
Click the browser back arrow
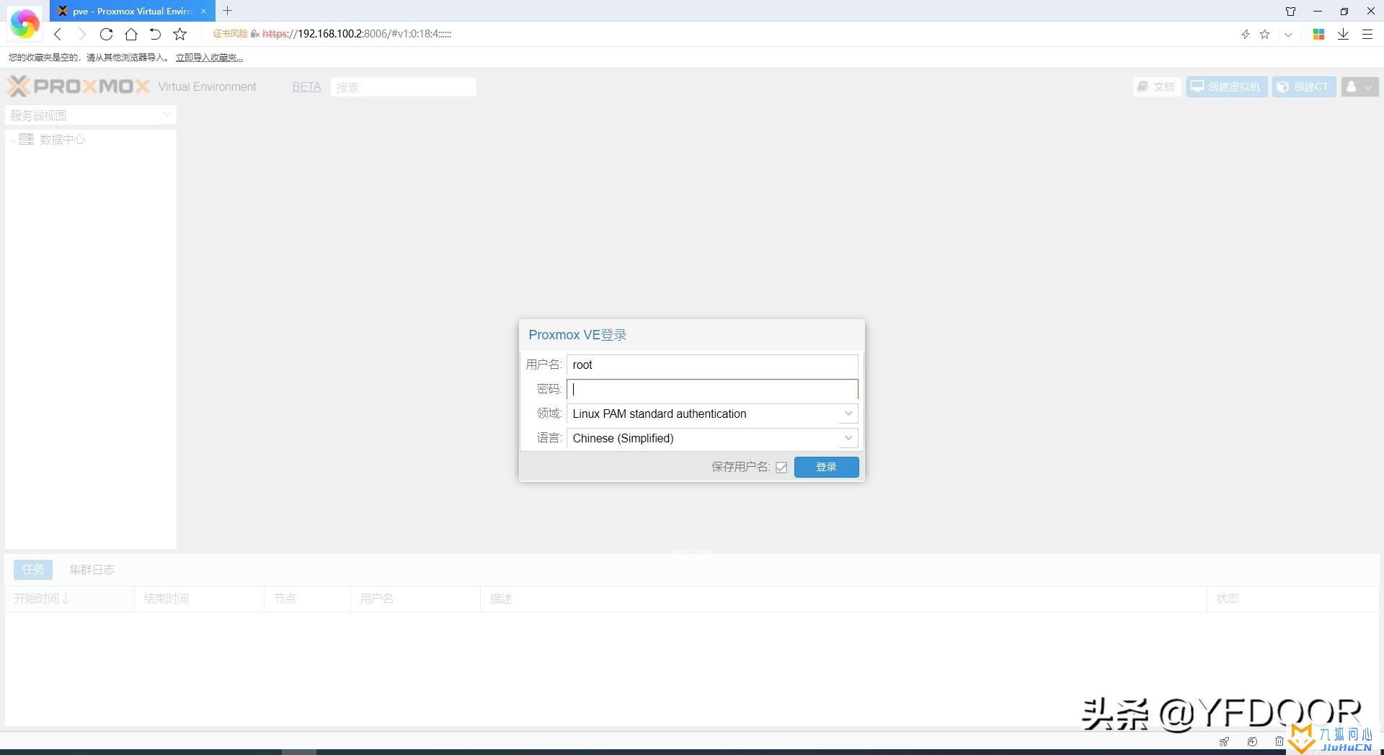click(x=58, y=34)
